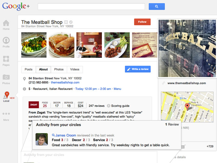Viewport: 217px width, 163px height.
Task: Expand today's hours 12:00 pm – 2:00 am
Action: point(93,89)
